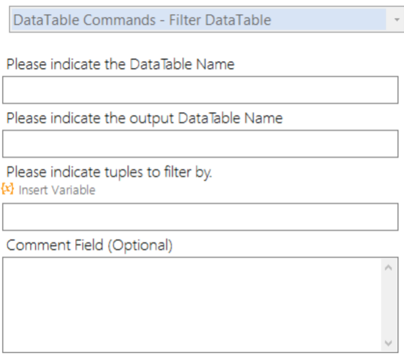This screenshot has height=361, width=404.
Task: Click the 'DataTable Commands' text in the command selector
Action: (84, 20)
